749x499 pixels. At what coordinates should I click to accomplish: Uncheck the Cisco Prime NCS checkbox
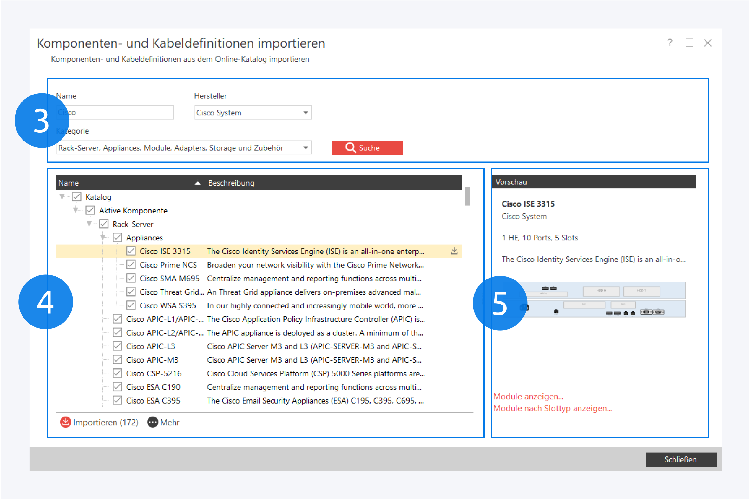(131, 265)
